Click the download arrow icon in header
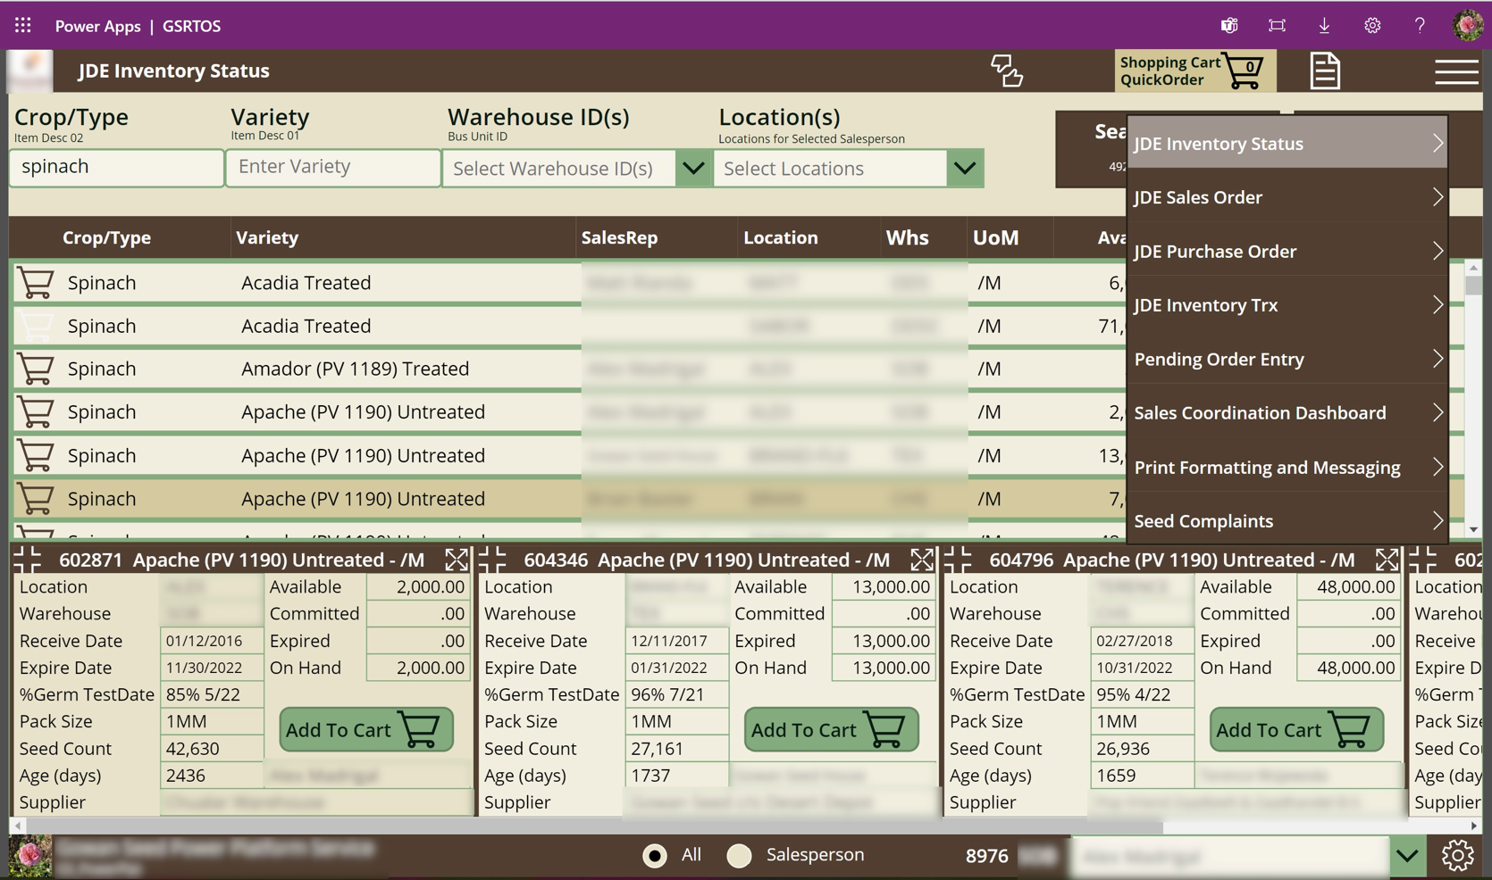Viewport: 1492px width, 880px height. pos(1324,25)
